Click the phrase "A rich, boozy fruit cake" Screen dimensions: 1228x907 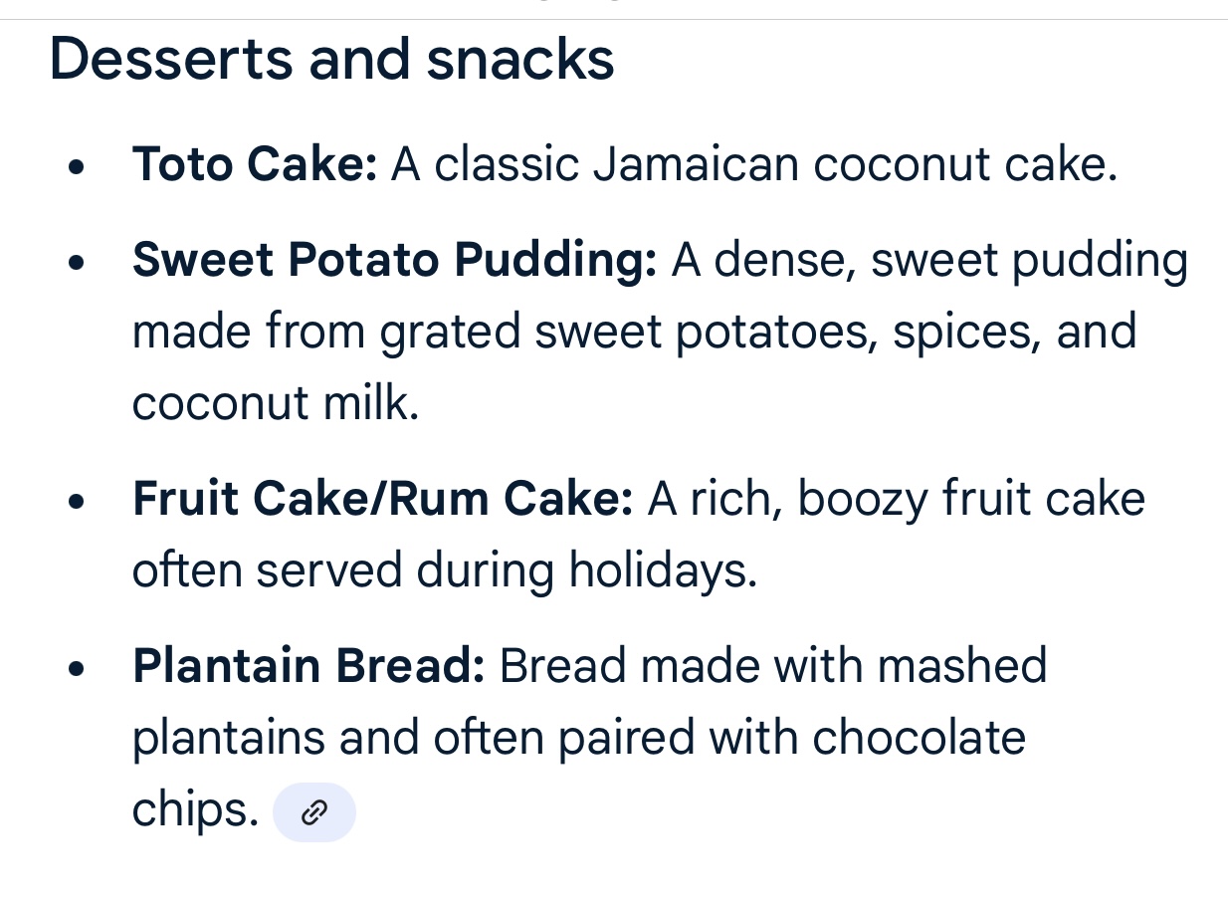point(896,499)
